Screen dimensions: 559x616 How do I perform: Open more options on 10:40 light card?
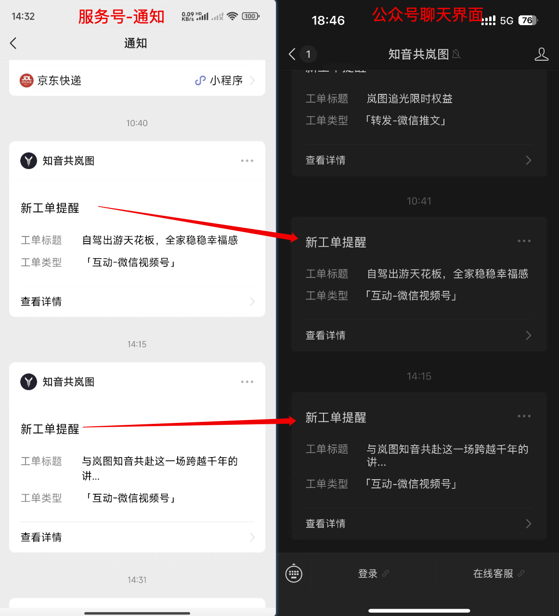point(247,160)
